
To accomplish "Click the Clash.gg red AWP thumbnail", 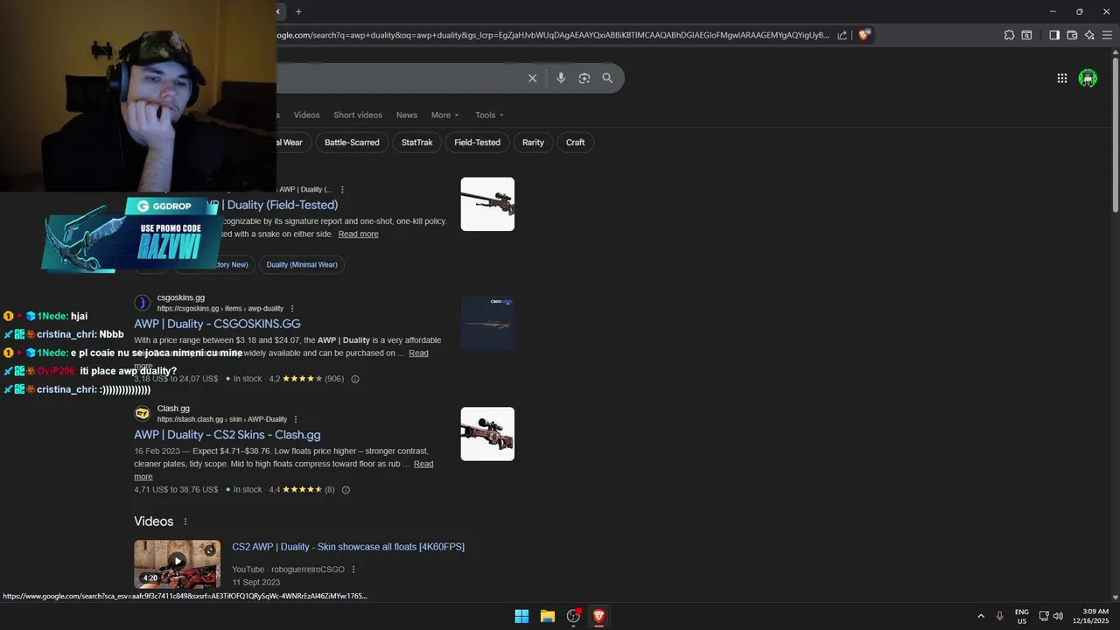I will click(487, 434).
